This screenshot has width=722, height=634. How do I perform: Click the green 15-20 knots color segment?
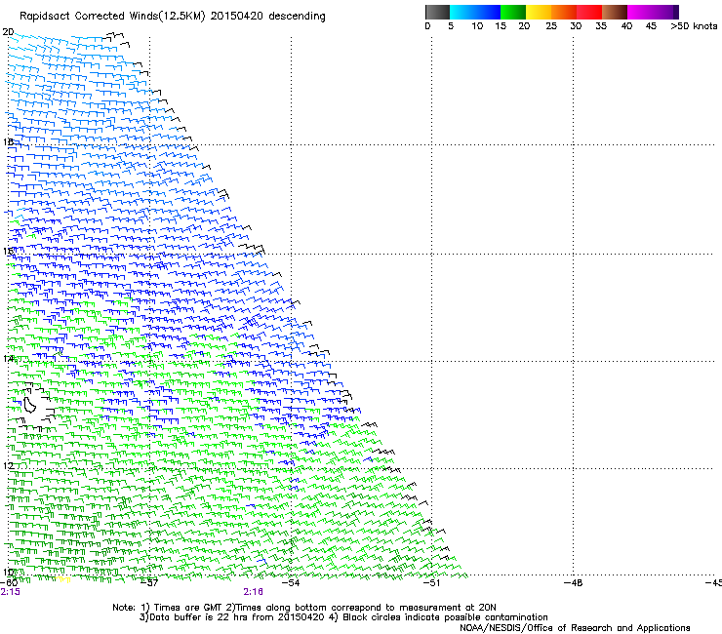pos(513,12)
